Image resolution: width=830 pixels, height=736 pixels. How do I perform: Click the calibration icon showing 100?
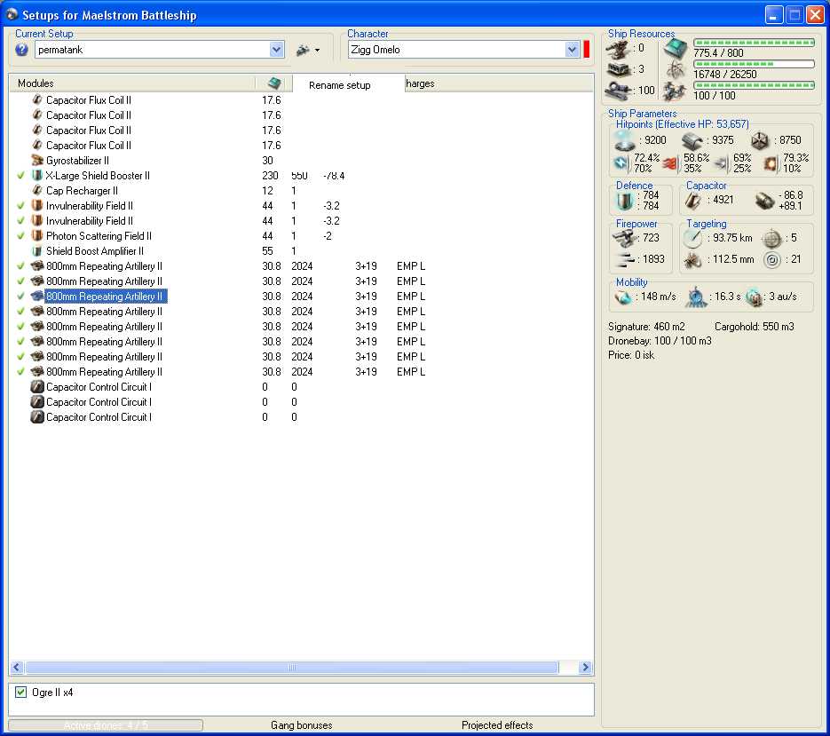click(x=619, y=91)
